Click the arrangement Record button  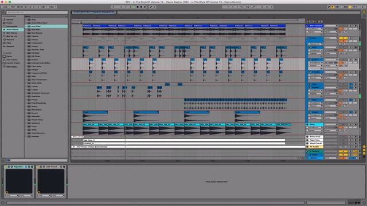(142, 7)
